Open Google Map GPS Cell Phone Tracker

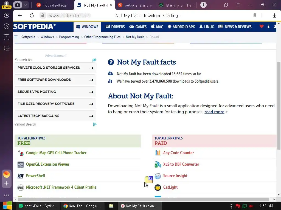coord(56,153)
